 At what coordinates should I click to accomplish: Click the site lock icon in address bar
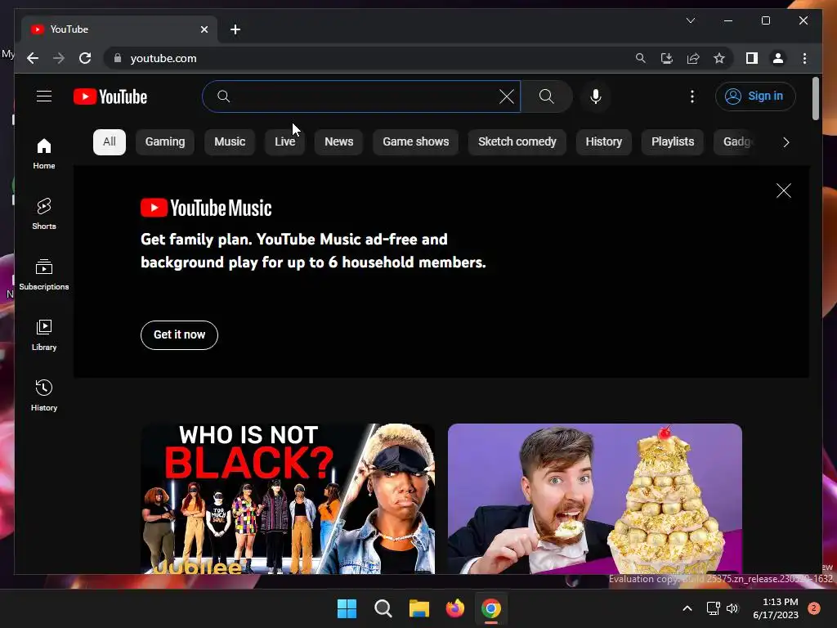pos(118,58)
